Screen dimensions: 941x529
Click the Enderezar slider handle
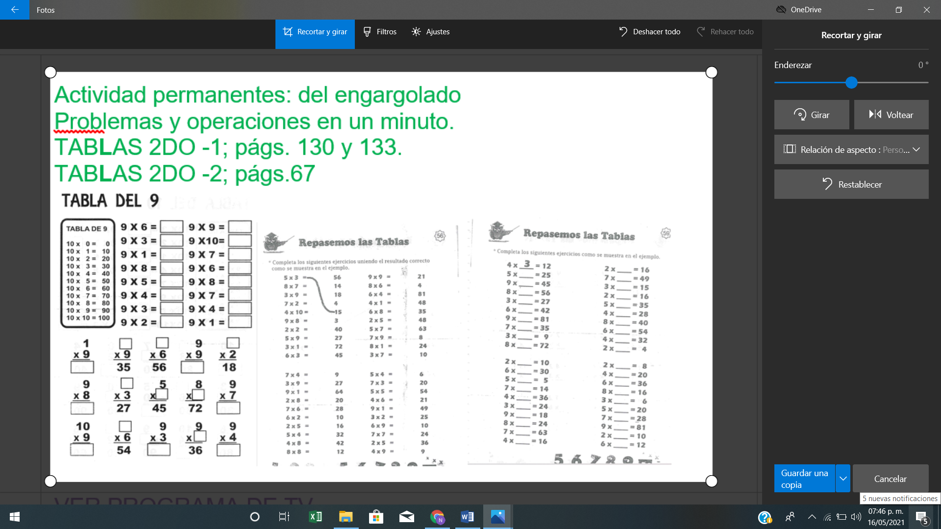point(851,83)
